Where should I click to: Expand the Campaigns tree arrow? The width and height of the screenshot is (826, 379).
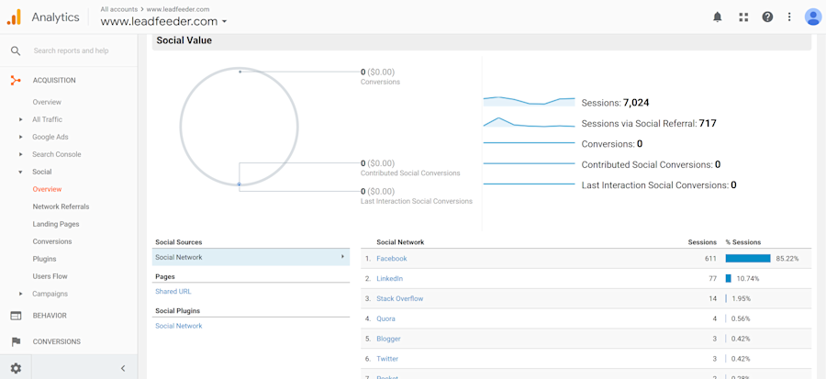coord(20,294)
